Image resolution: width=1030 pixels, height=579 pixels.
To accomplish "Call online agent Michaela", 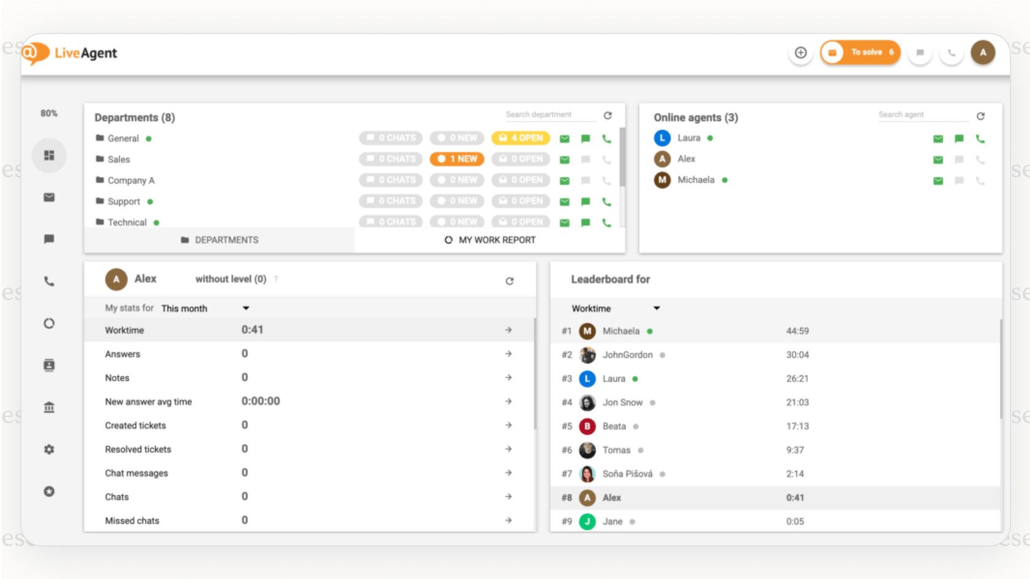I will (980, 180).
